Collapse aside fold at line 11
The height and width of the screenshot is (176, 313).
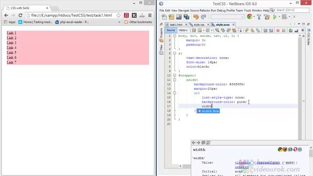coord(175,80)
